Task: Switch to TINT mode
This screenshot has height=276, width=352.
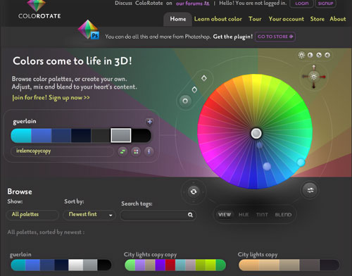Action: [262, 215]
